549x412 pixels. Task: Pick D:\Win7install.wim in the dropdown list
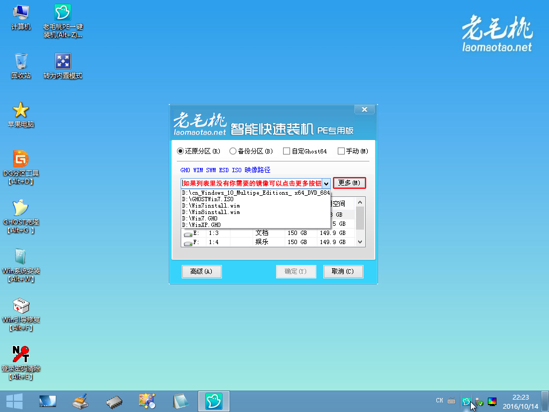(256, 205)
